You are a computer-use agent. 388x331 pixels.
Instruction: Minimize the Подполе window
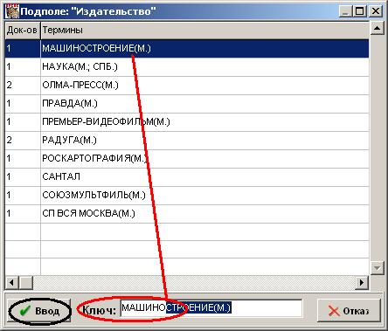[x=345, y=11]
